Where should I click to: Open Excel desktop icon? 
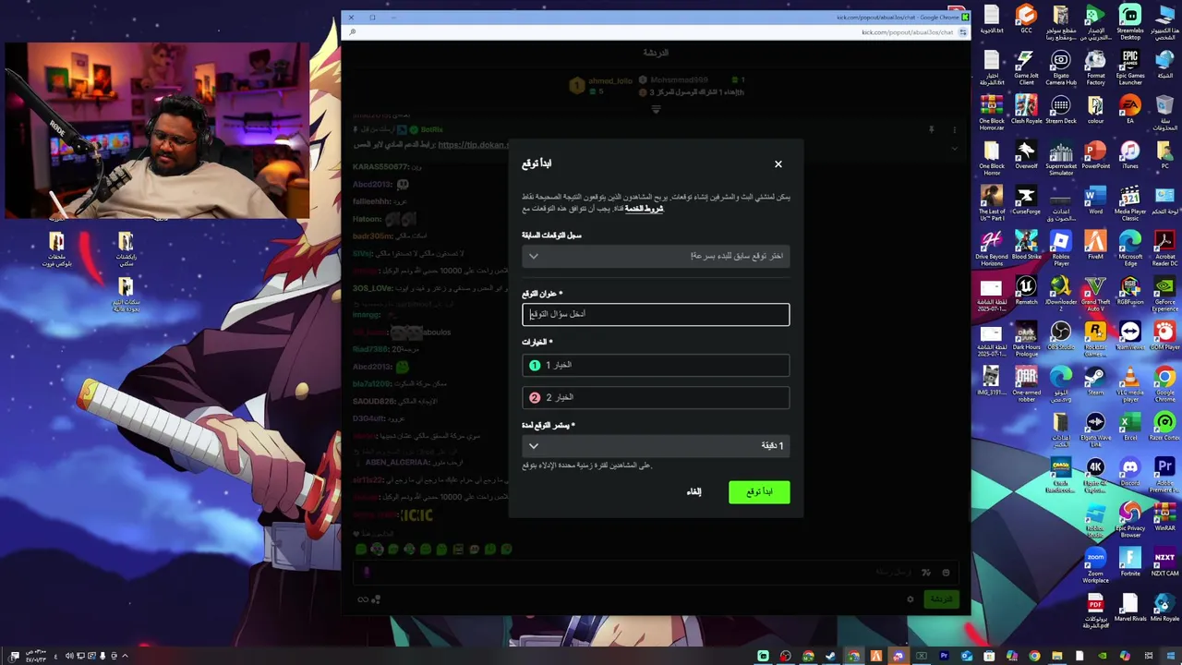click(1130, 427)
